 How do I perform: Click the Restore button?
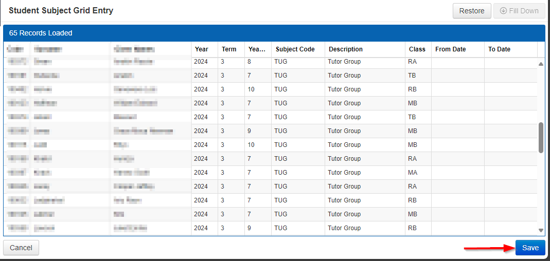click(472, 11)
